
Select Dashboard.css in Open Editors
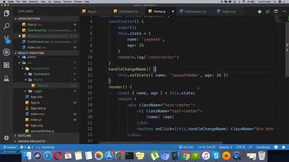38,42
